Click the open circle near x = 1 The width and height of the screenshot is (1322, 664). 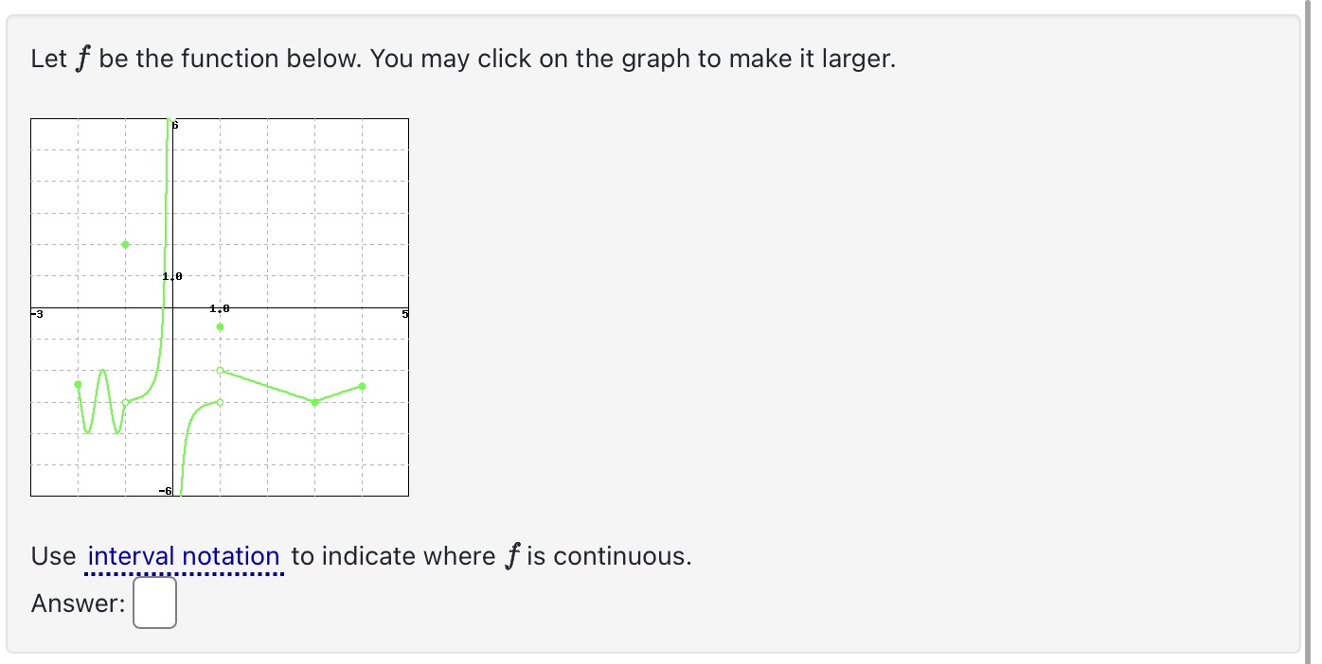[x=220, y=371]
